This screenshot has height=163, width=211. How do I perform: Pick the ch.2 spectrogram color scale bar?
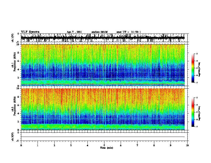click(x=193, y=112)
